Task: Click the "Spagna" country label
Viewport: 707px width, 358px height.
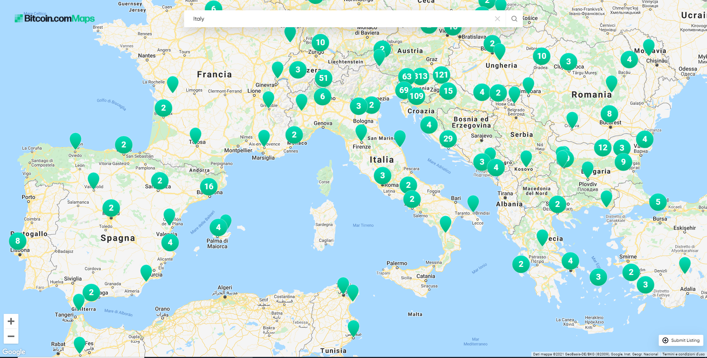Action: coord(118,238)
